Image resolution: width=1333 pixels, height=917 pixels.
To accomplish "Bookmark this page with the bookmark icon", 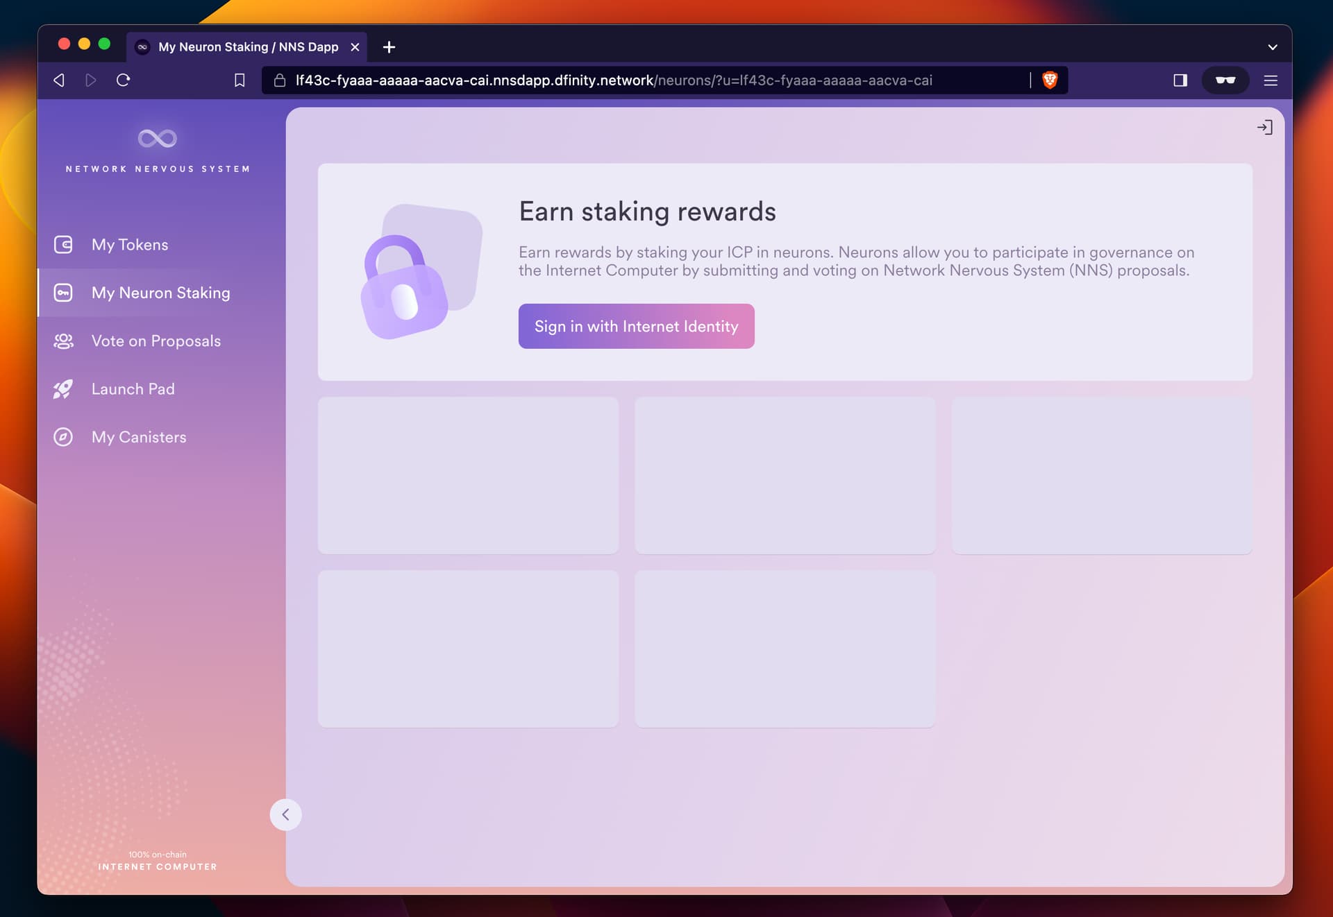I will [x=240, y=80].
